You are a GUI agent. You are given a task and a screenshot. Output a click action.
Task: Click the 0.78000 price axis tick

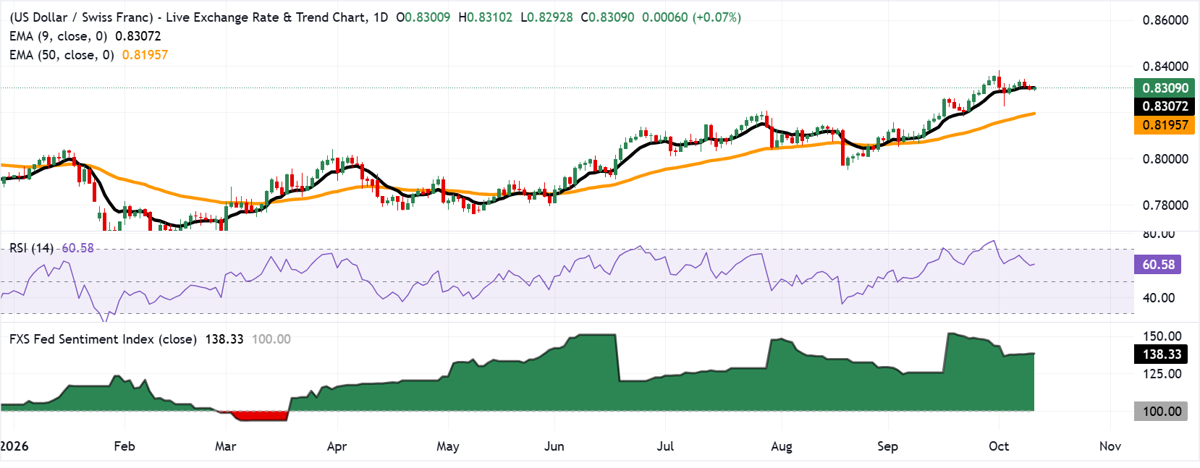click(1165, 205)
